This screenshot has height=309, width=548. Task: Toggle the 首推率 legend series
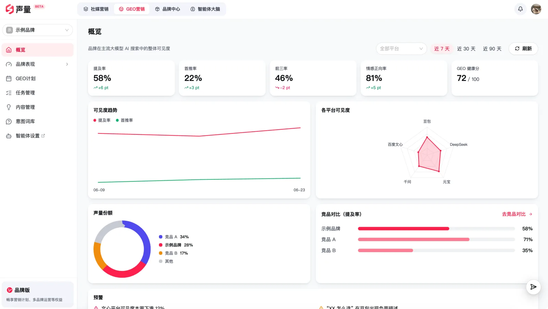[125, 120]
